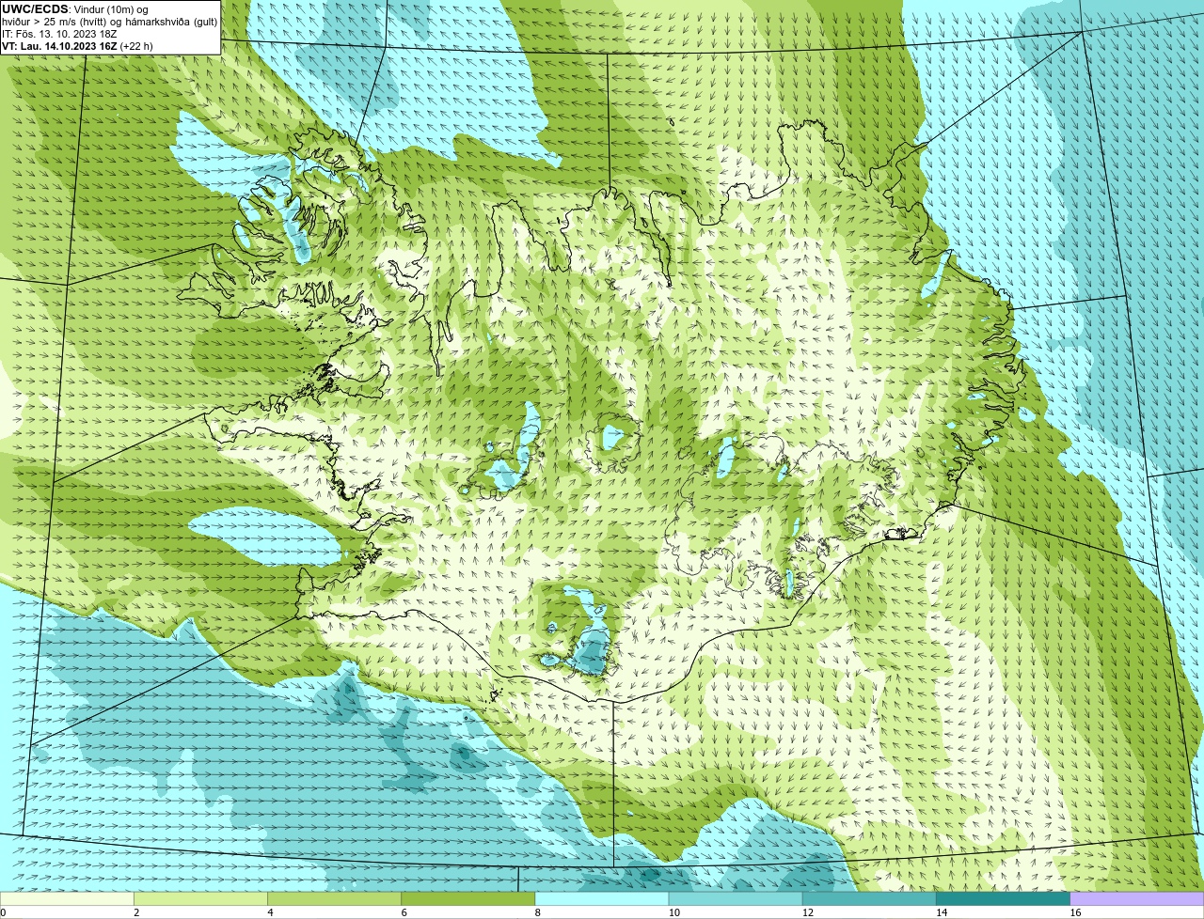
Task: Click the pale cyan 8–10 m/s legend swatch
Action: pos(602,898)
